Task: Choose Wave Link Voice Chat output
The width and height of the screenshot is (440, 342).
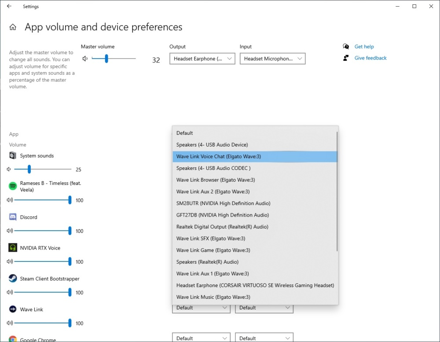Action: [x=255, y=157]
